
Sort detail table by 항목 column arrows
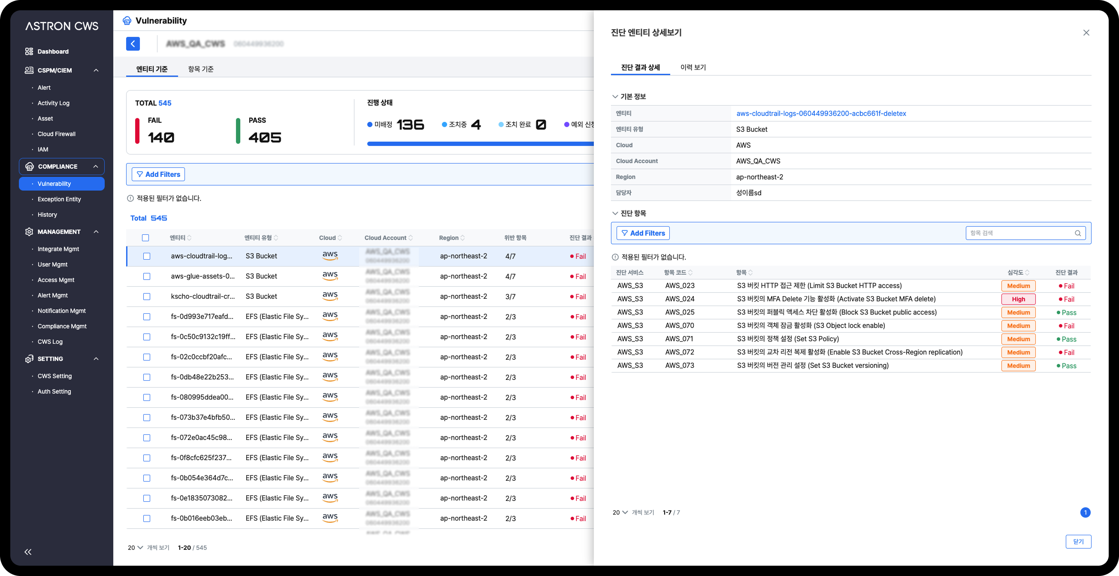750,273
